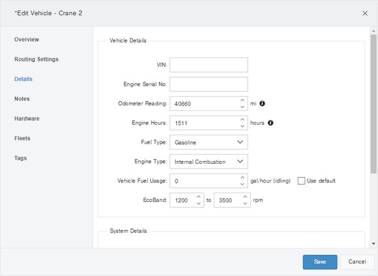Focus the VIN input field

(209, 65)
